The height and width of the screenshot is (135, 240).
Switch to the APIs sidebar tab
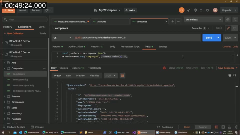click(x=42, y=27)
